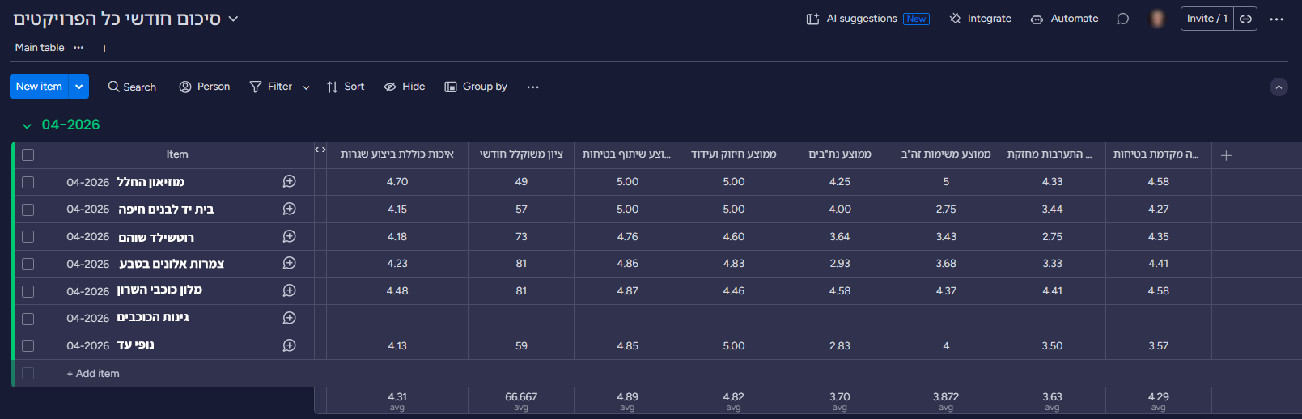Open Main table view options dots
Image resolution: width=1302 pixels, height=419 pixels.
(x=78, y=48)
